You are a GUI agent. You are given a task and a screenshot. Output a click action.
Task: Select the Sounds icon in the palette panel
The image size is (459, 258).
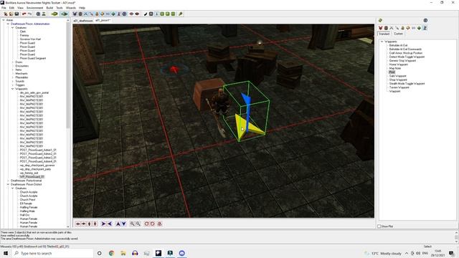point(414,28)
